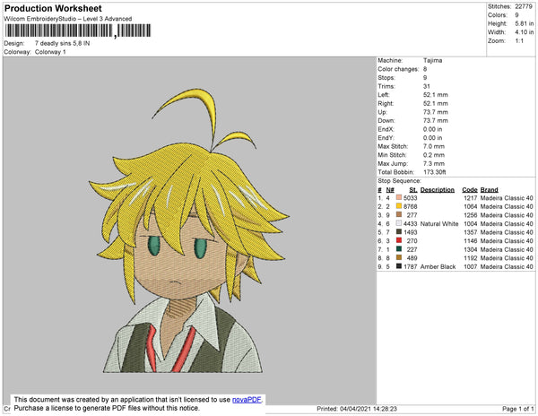Click the Up value '73.7 mm'
This screenshot has width=538, height=416.
436,112
